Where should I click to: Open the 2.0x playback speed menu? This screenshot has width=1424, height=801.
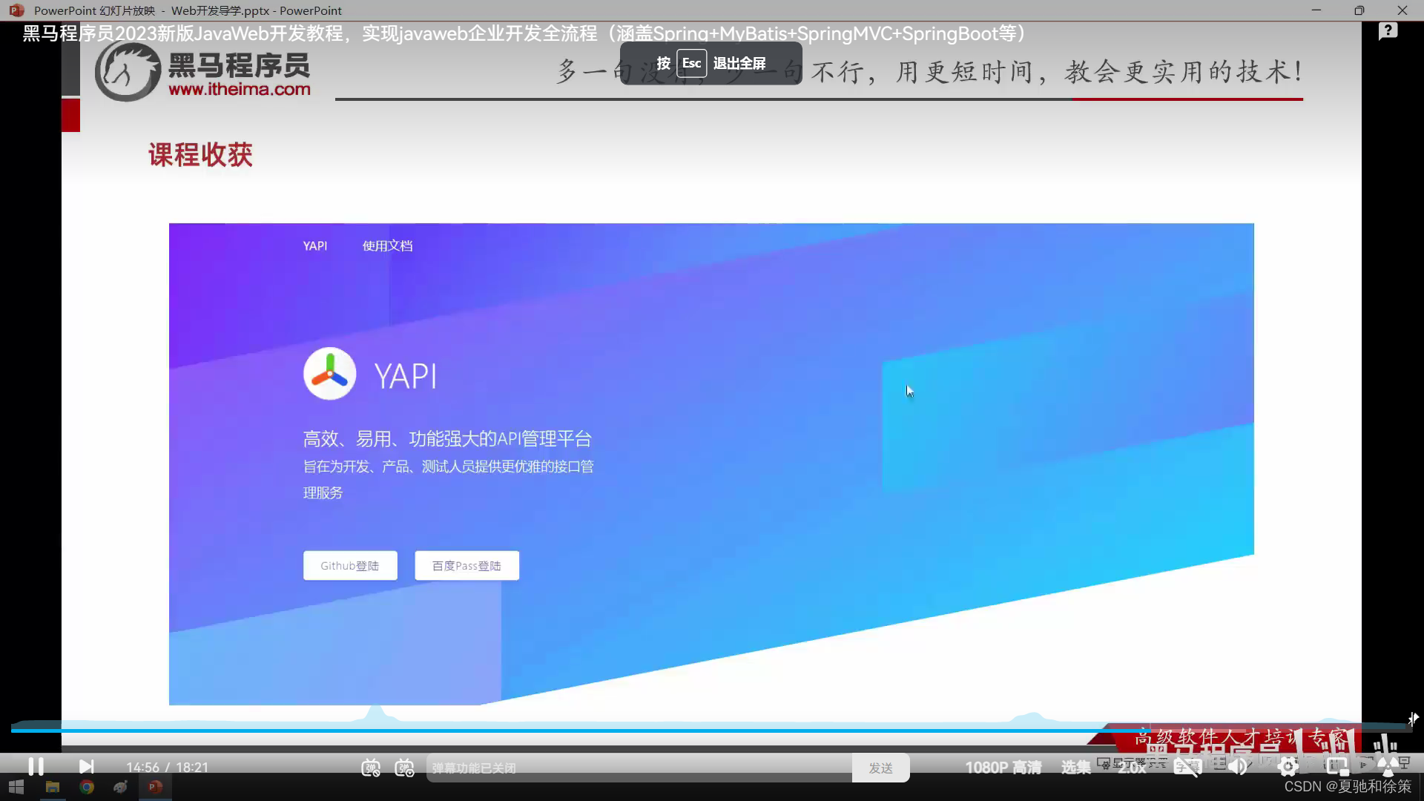(x=1132, y=768)
